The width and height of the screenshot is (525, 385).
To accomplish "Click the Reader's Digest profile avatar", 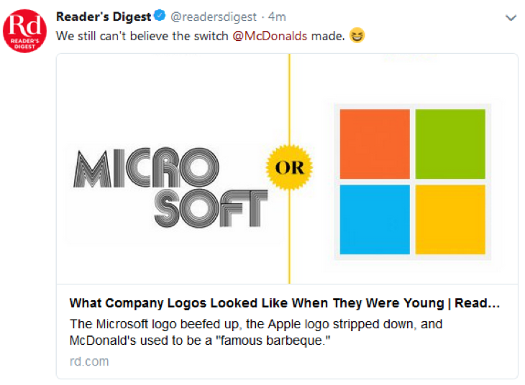I will click(x=26, y=33).
